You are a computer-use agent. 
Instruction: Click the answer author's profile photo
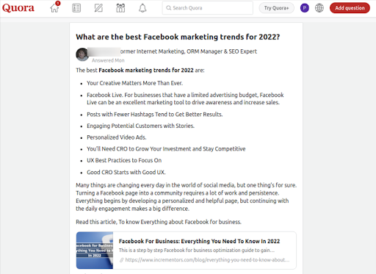tap(82, 54)
